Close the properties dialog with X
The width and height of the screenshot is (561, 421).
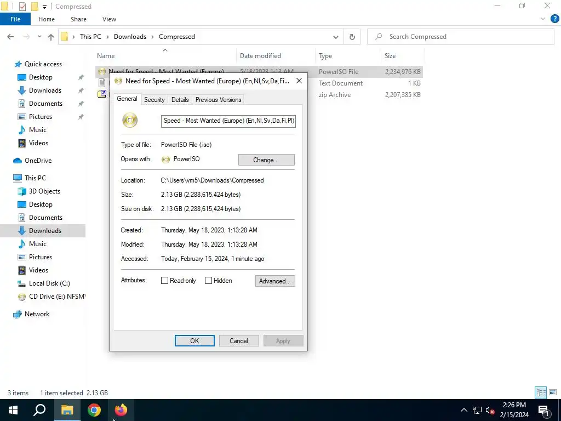point(299,81)
